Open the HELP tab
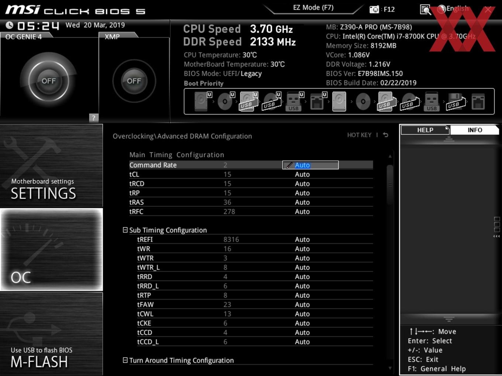 coord(425,130)
